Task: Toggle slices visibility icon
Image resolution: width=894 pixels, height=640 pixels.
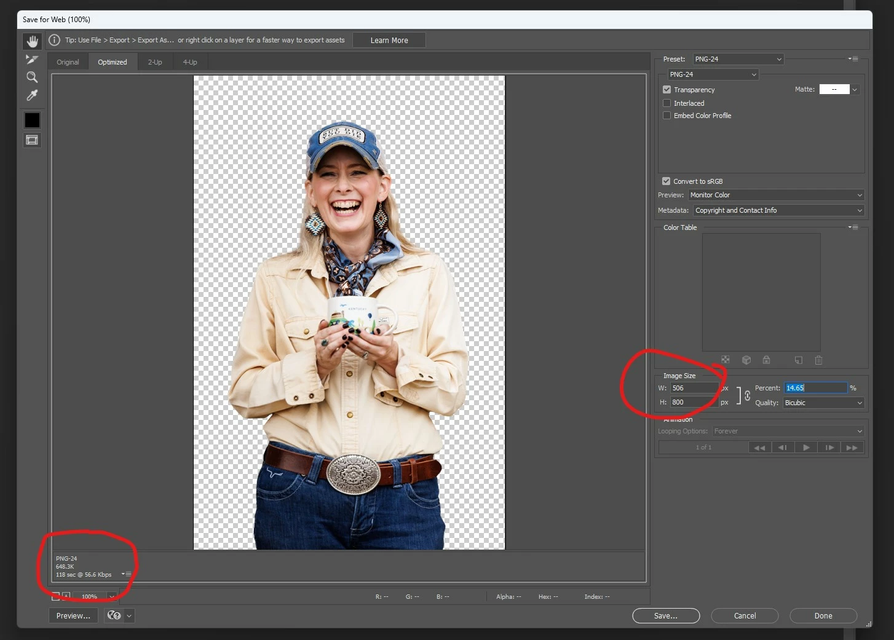Action: pos(32,140)
